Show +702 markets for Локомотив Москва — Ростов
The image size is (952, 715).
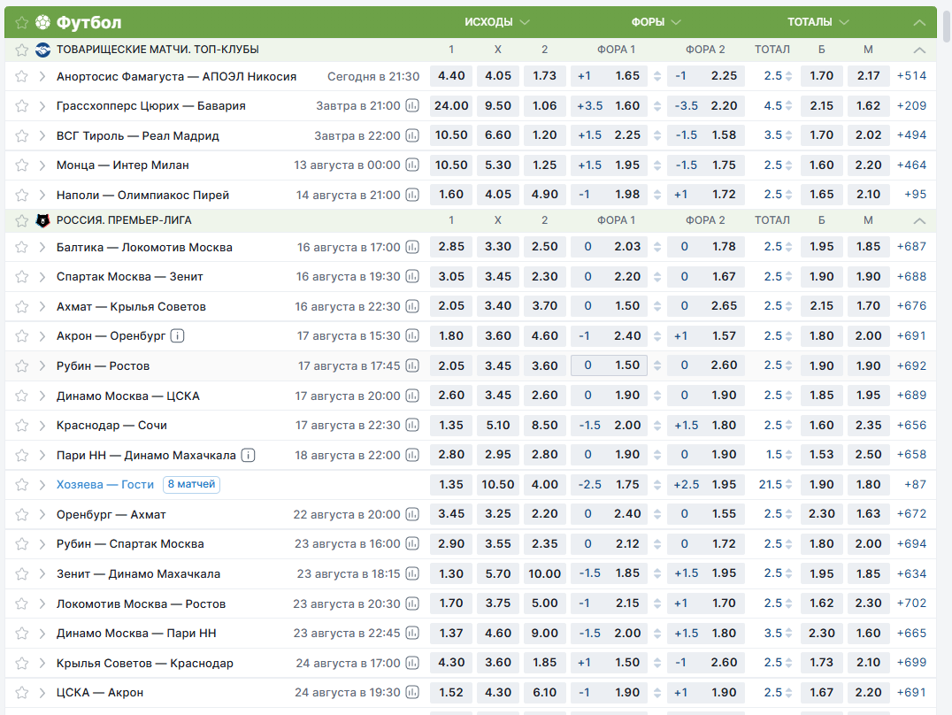(x=911, y=604)
